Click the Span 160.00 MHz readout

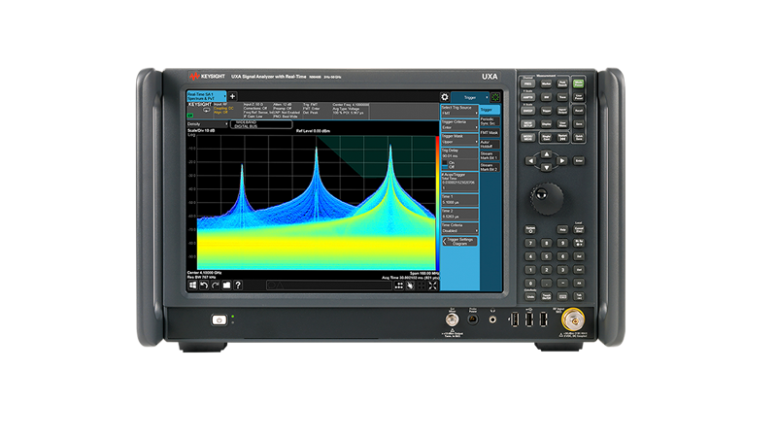coord(424,273)
